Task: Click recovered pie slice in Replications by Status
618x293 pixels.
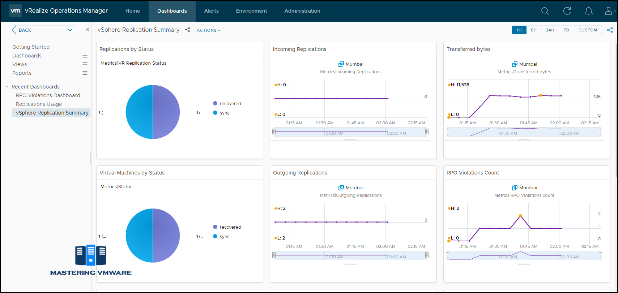Action: 166,112
